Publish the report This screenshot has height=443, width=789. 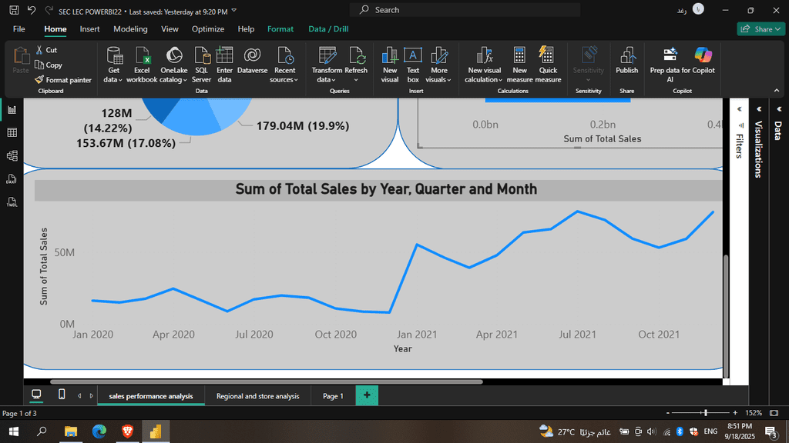coord(626,61)
